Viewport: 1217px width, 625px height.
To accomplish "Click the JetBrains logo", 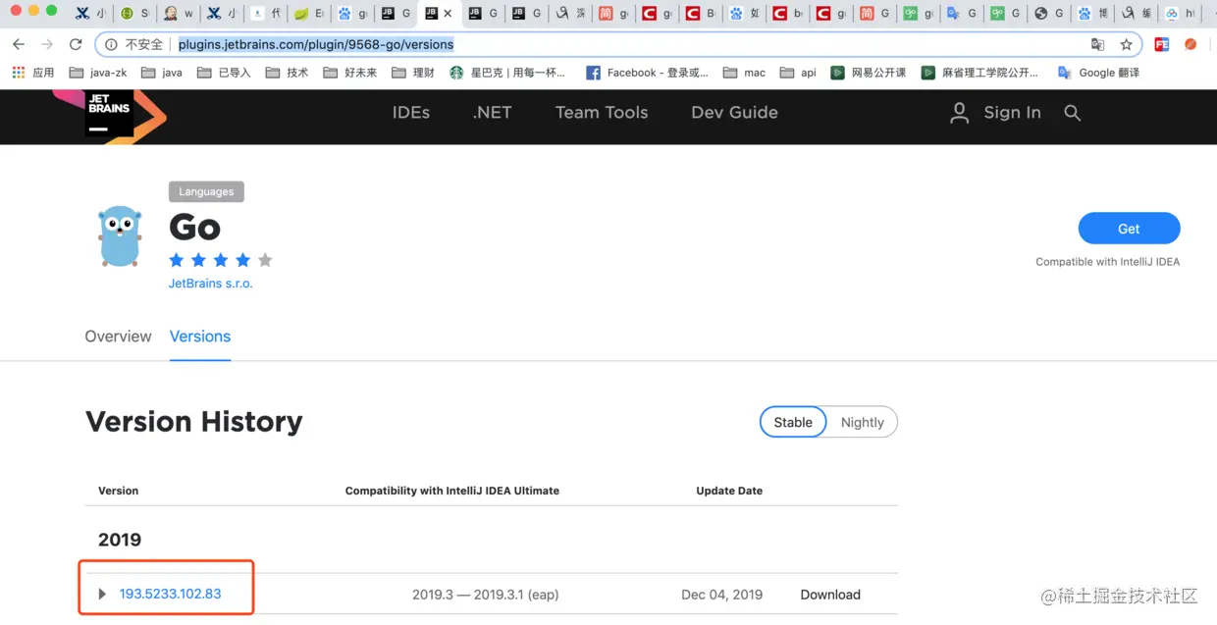I will point(109,117).
